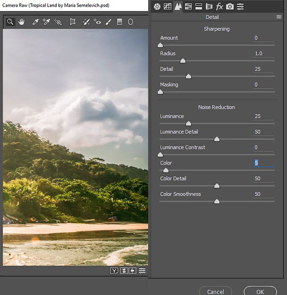Image resolution: width=287 pixels, height=295 pixels.
Task: Click the Color Smoothness label
Action: 180,194
